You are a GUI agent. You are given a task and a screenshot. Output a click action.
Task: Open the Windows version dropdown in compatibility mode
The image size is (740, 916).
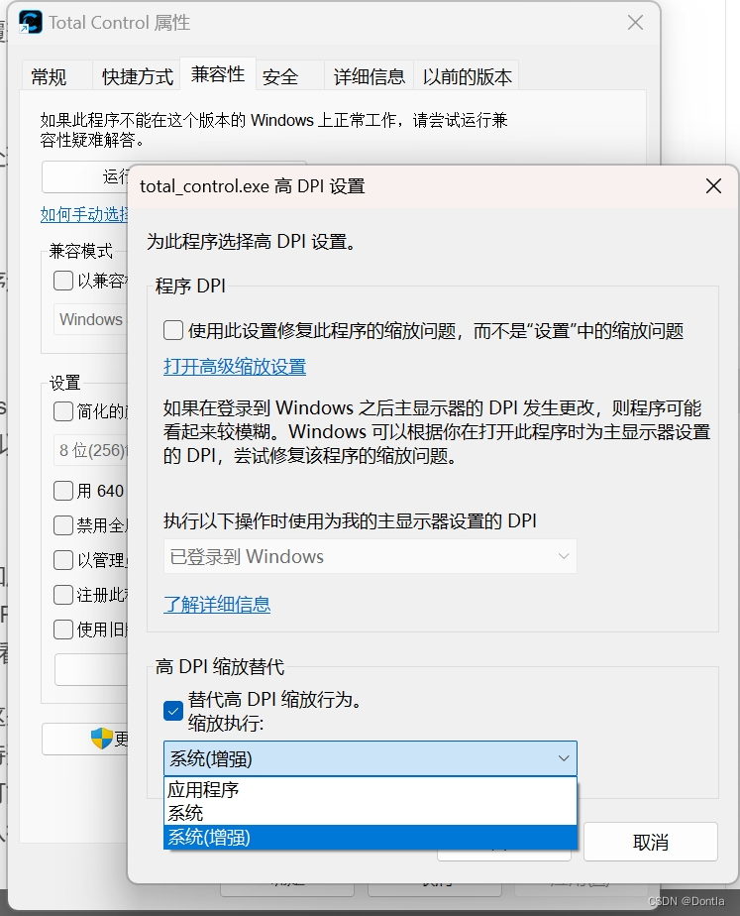coord(90,319)
